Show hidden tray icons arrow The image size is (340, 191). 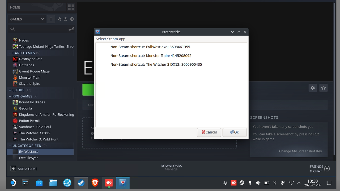[x=299, y=183]
